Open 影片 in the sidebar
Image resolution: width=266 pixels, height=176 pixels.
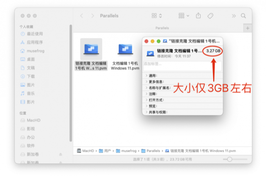pos(28,102)
